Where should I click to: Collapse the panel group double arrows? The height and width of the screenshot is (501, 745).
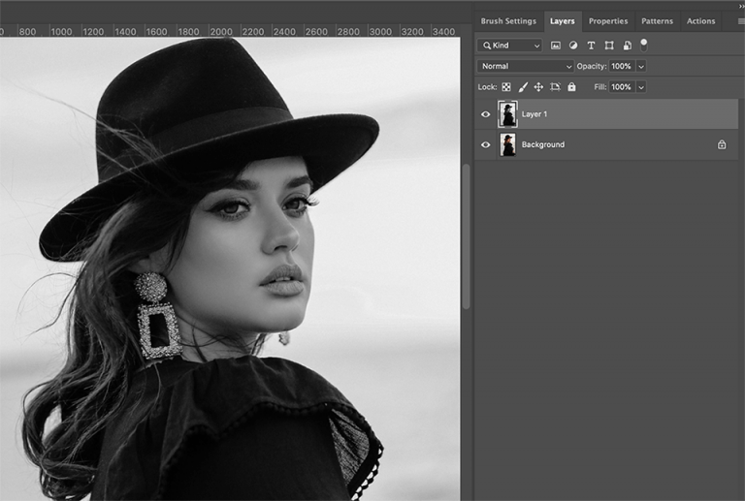[x=742, y=6]
